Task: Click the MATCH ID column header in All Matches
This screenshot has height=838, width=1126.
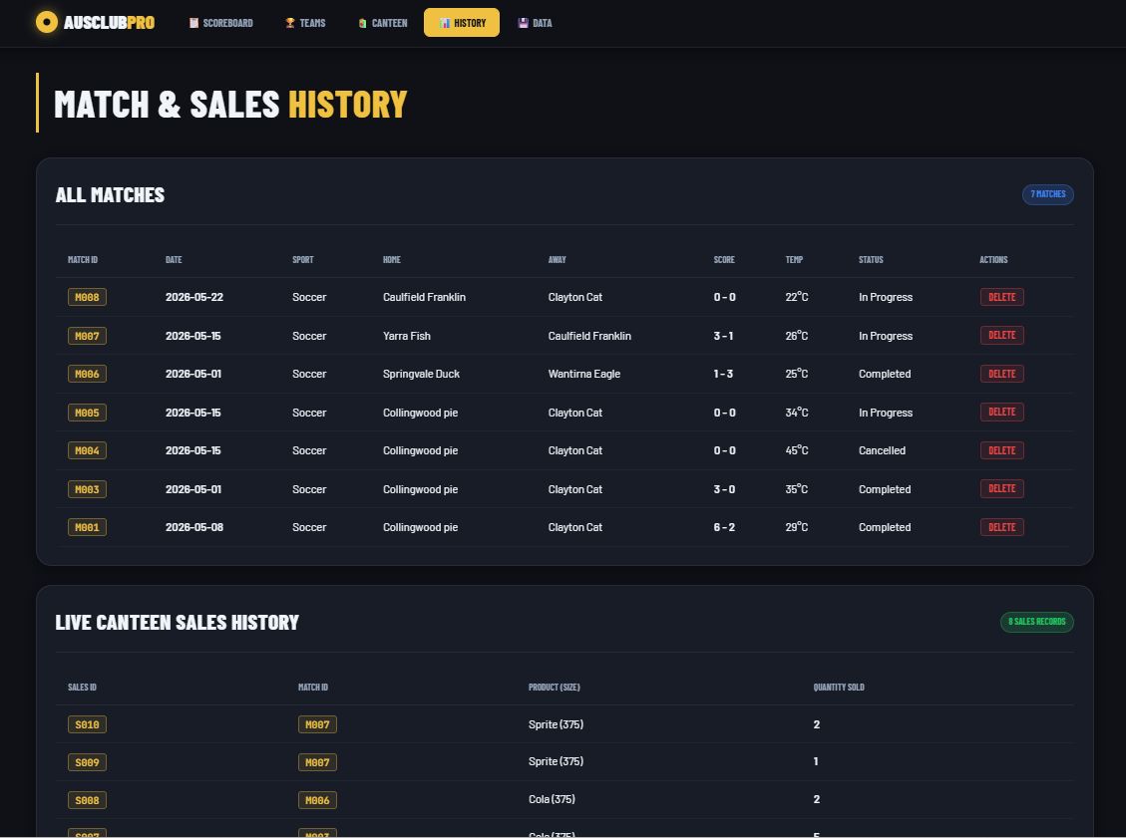Action: pos(83,260)
